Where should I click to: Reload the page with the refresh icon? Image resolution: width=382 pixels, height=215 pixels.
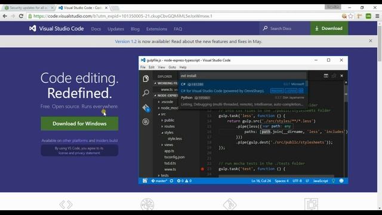(x=21, y=16)
